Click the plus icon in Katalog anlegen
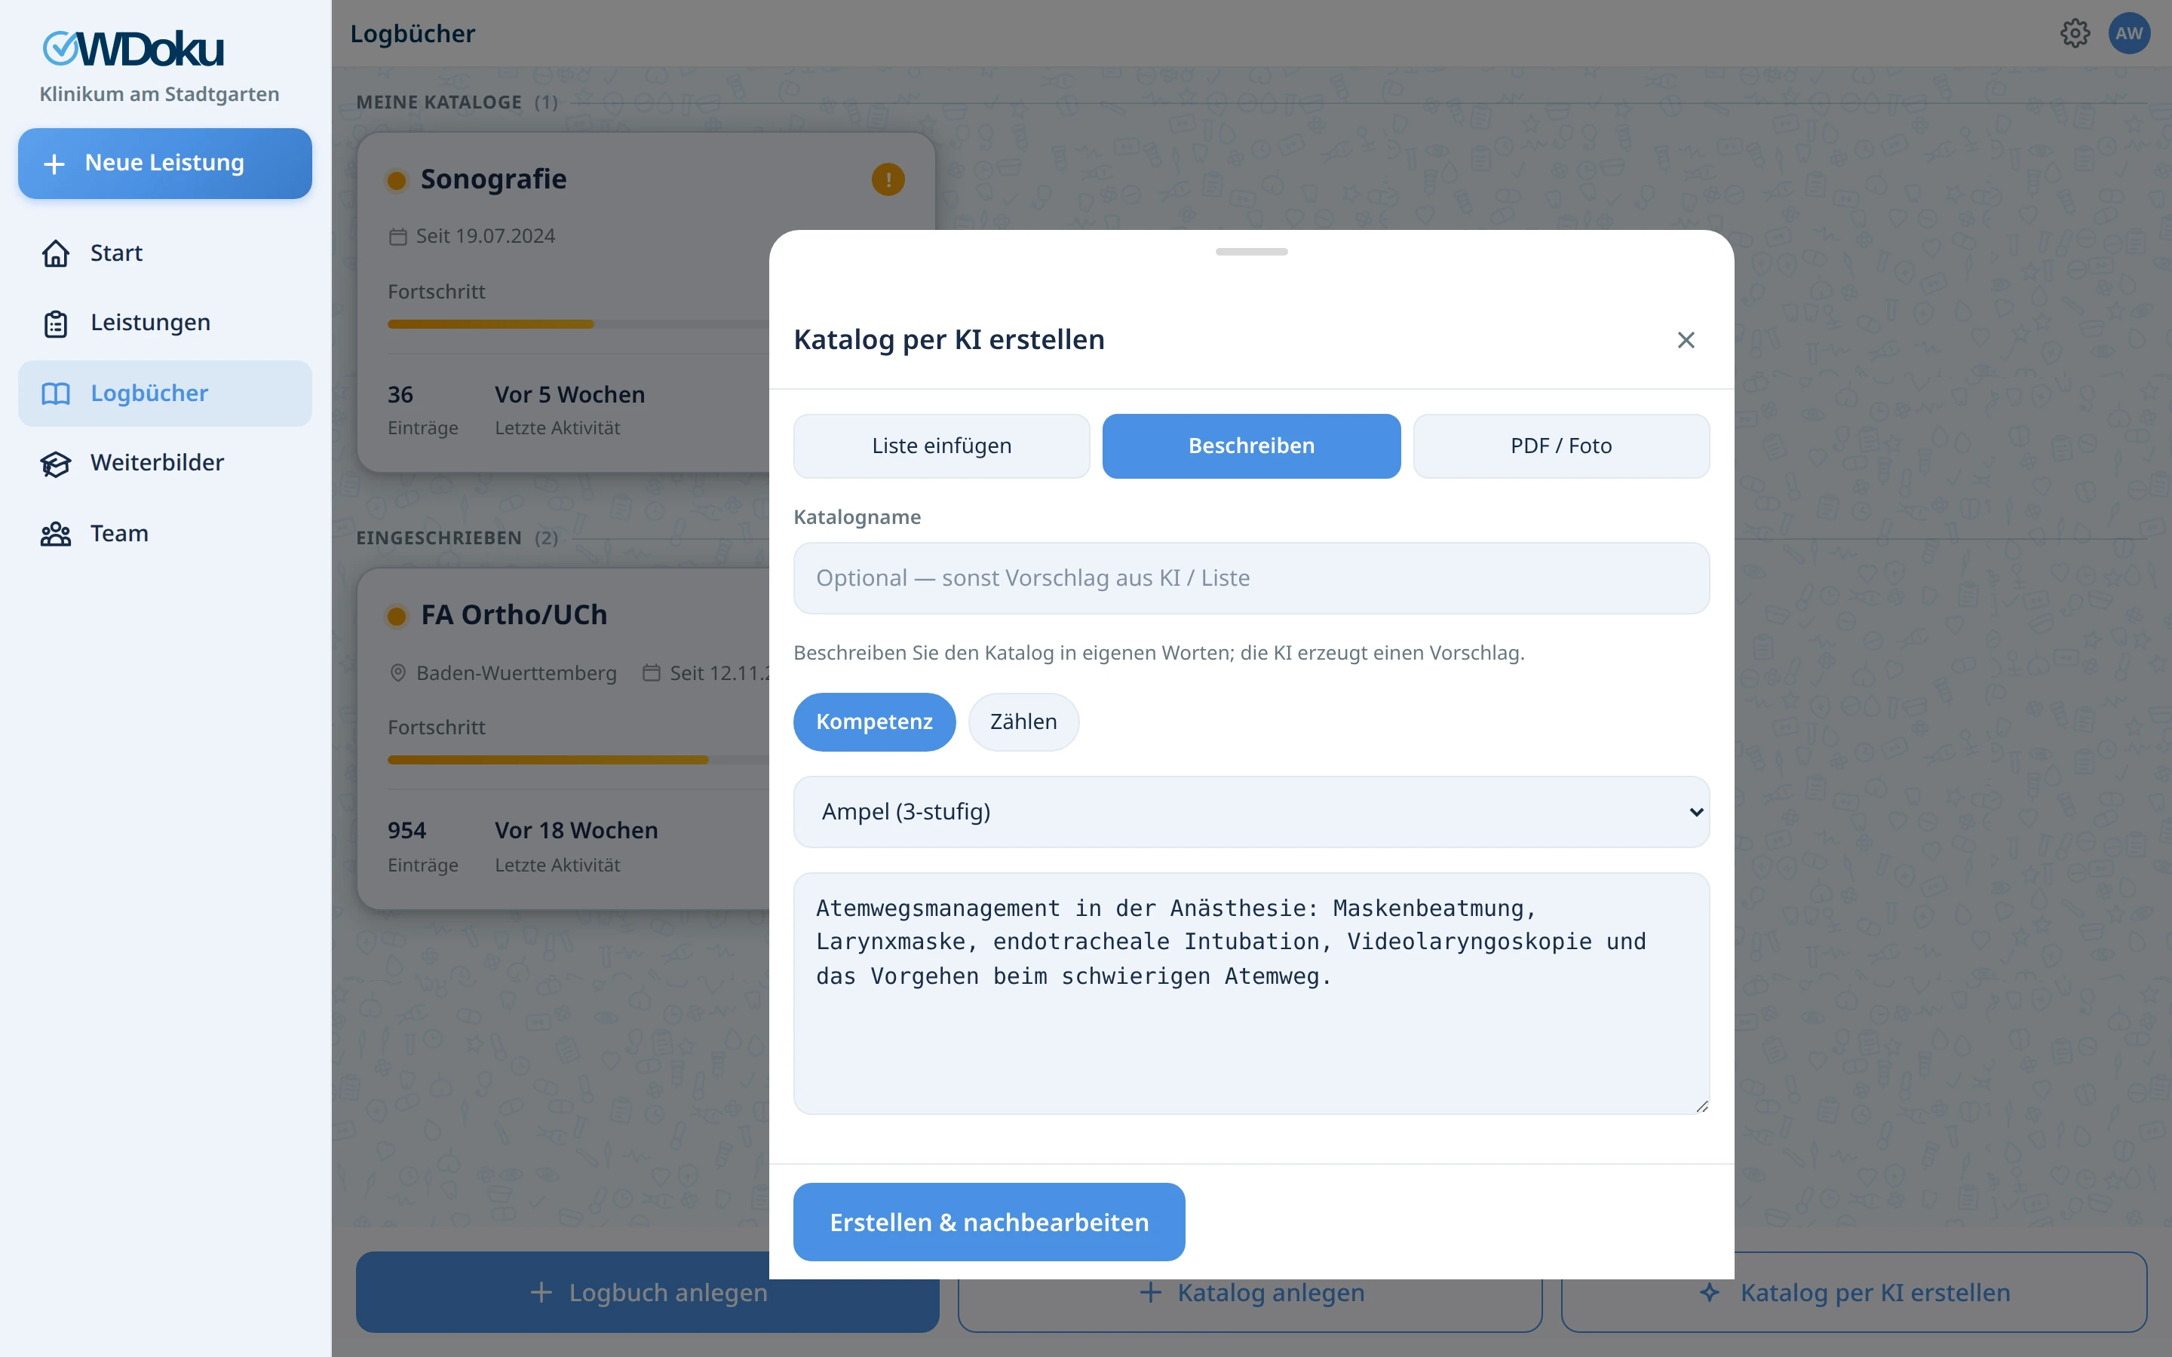The width and height of the screenshot is (2172, 1357). click(1151, 1292)
